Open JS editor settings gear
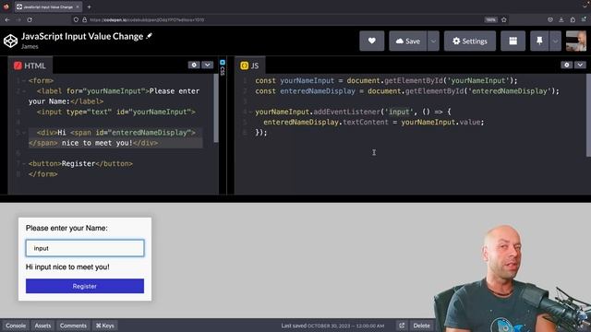Viewport: 591px width, 332px height. coord(566,65)
